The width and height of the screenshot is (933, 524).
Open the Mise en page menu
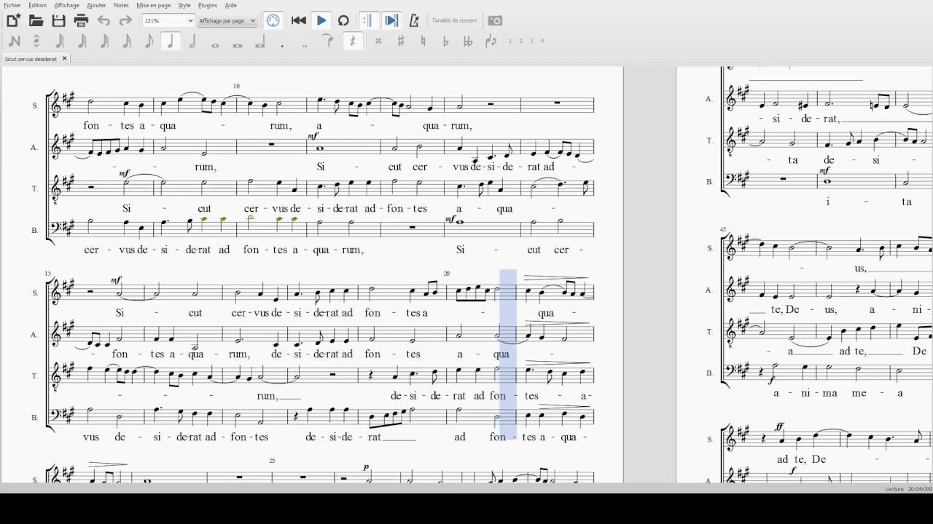click(x=154, y=5)
